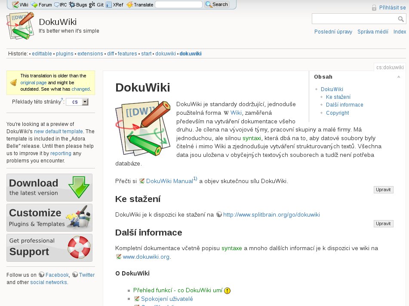Click the bold dokuwiki breadcrumb

pos(191,54)
